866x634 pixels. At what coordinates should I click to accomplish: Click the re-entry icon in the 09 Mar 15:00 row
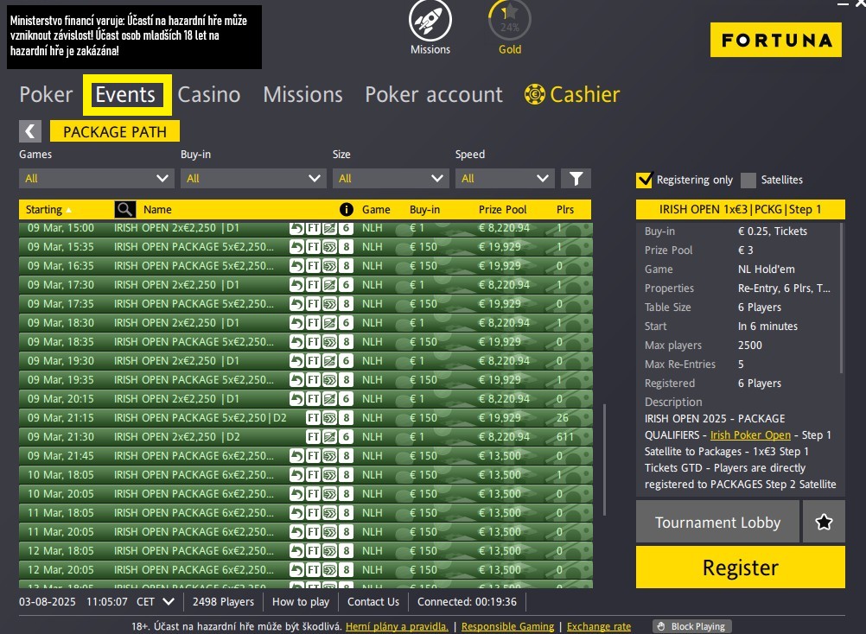coord(297,228)
